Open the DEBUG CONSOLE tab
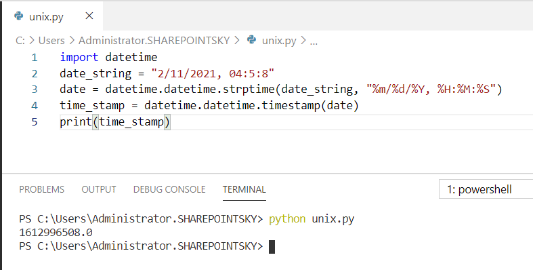The image size is (533, 270). [x=169, y=189]
